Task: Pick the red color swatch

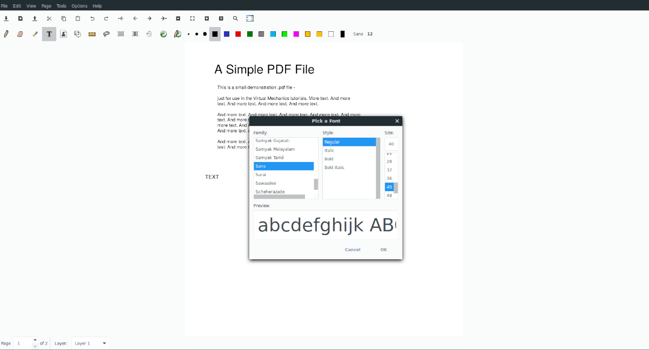Action: (x=238, y=34)
